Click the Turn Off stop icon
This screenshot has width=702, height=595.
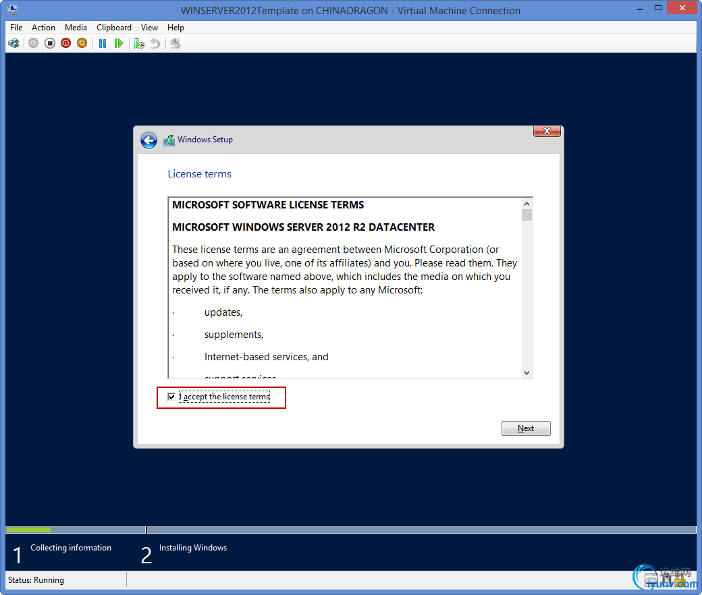point(50,43)
